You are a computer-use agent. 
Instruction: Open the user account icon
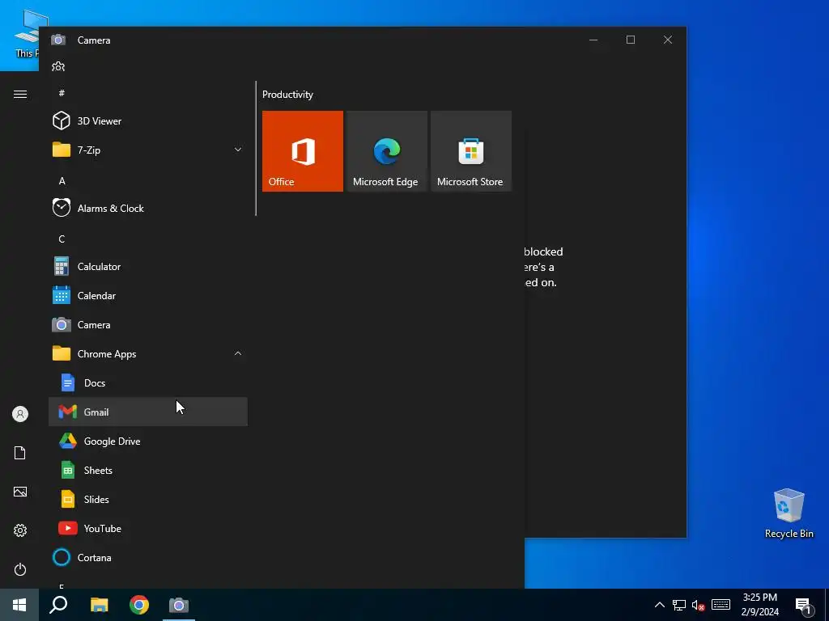pyautogui.click(x=20, y=413)
